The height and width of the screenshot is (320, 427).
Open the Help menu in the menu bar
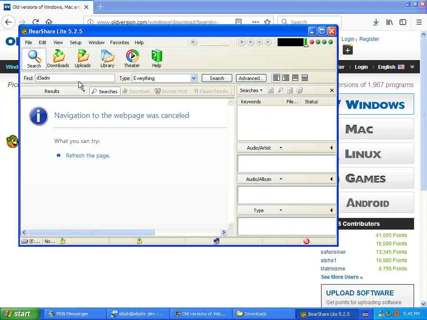[139, 42]
